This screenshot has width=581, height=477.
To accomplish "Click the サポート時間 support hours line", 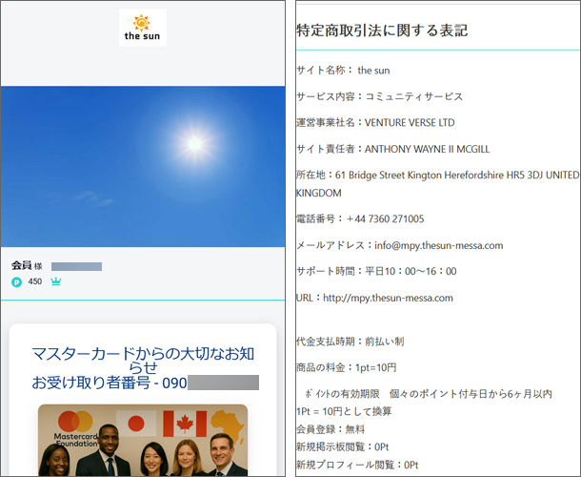I will point(376,271).
